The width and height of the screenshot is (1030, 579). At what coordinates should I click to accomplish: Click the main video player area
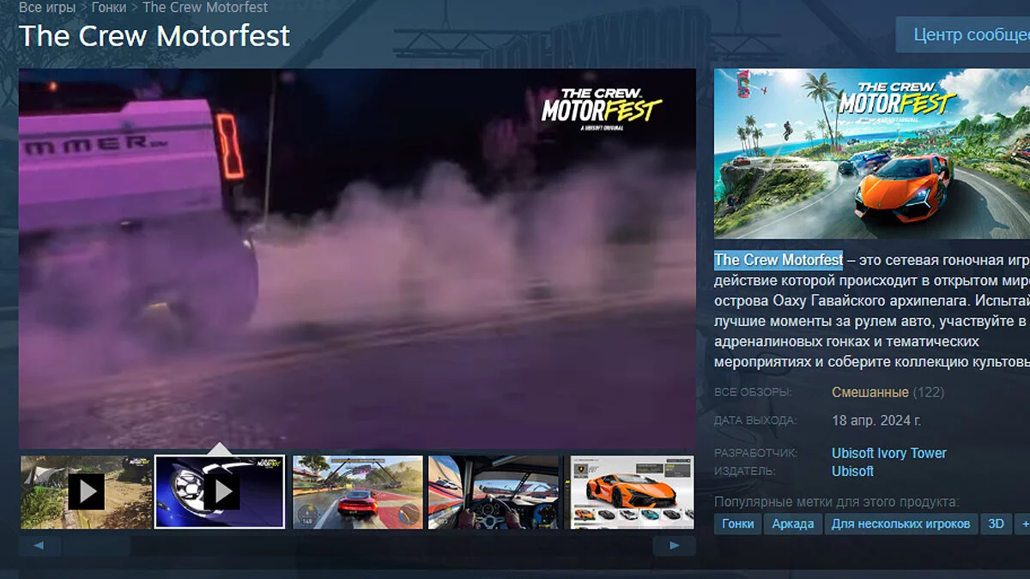(x=357, y=258)
